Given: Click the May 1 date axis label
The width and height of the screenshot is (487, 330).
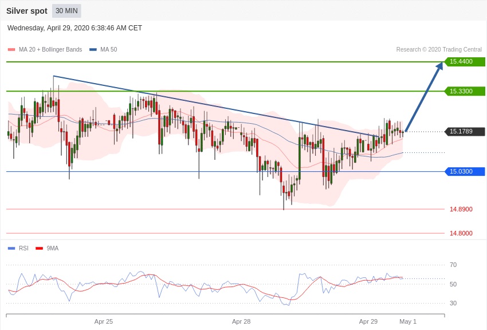Looking at the screenshot, I should pos(408,321).
